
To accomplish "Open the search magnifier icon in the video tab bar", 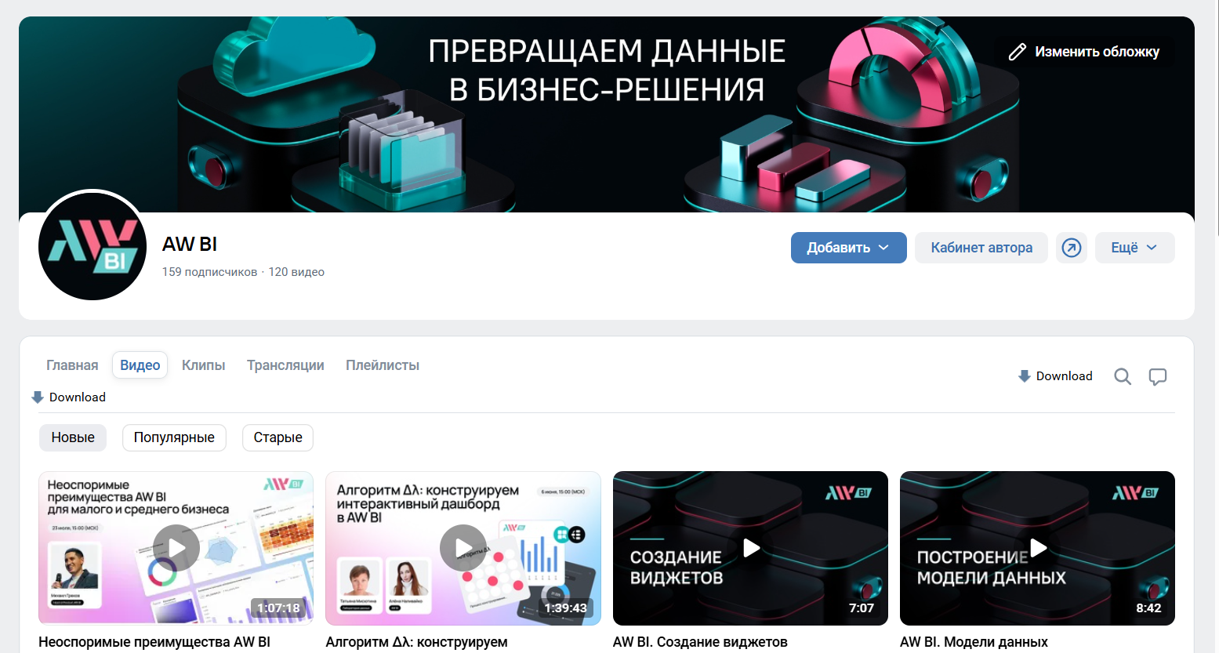I will click(1123, 376).
